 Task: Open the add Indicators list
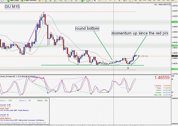pos(82,1)
